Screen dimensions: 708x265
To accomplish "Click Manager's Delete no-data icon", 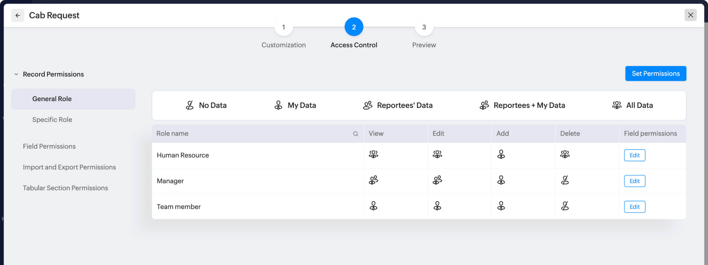I will (565, 180).
